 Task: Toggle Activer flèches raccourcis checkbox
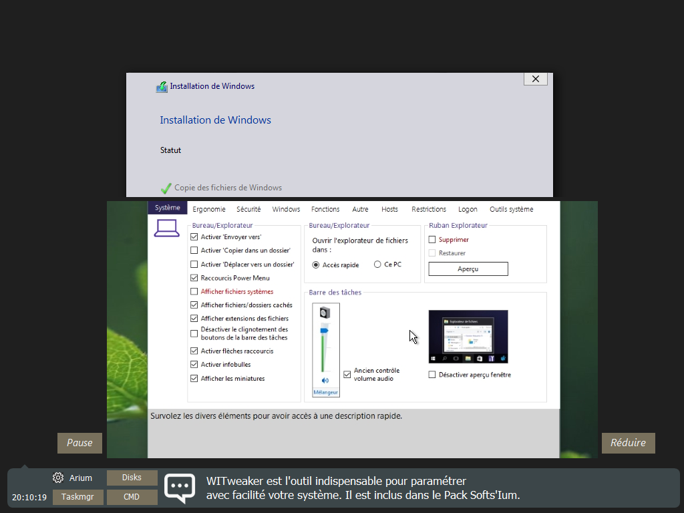point(194,351)
